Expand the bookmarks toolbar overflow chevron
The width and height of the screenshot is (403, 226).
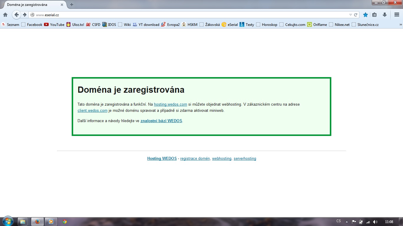(x=401, y=25)
